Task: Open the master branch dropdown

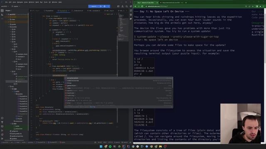Action: [x=16, y=7]
